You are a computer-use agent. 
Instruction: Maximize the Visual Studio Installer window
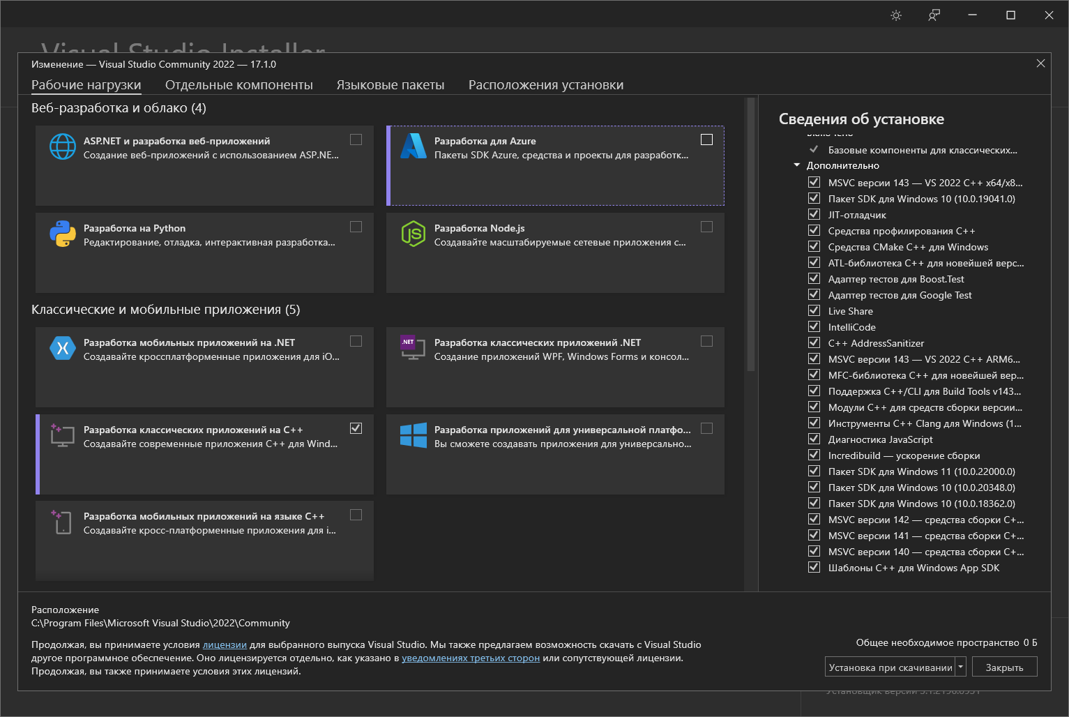[x=1010, y=15]
